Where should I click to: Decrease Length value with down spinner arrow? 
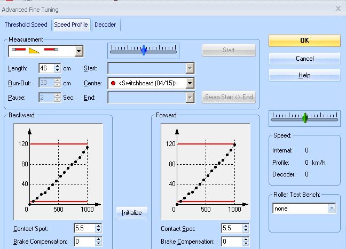pyautogui.click(x=57, y=70)
